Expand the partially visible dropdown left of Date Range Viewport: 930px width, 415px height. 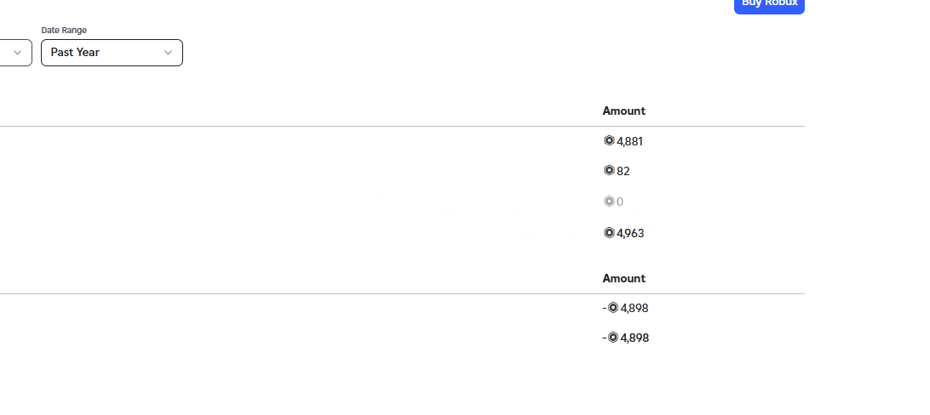tap(16, 53)
